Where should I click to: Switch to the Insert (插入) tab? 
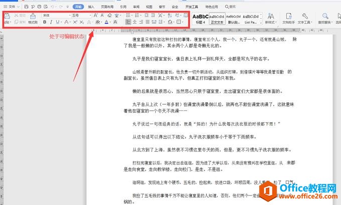91,7
